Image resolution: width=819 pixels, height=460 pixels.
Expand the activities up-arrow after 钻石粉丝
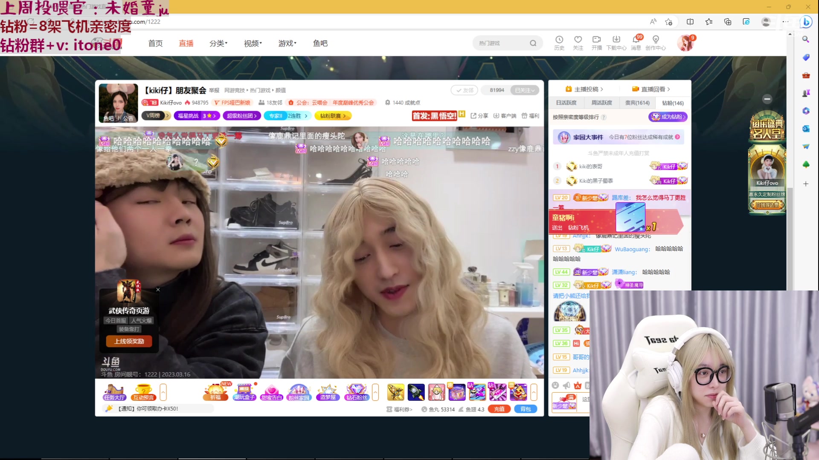click(375, 392)
